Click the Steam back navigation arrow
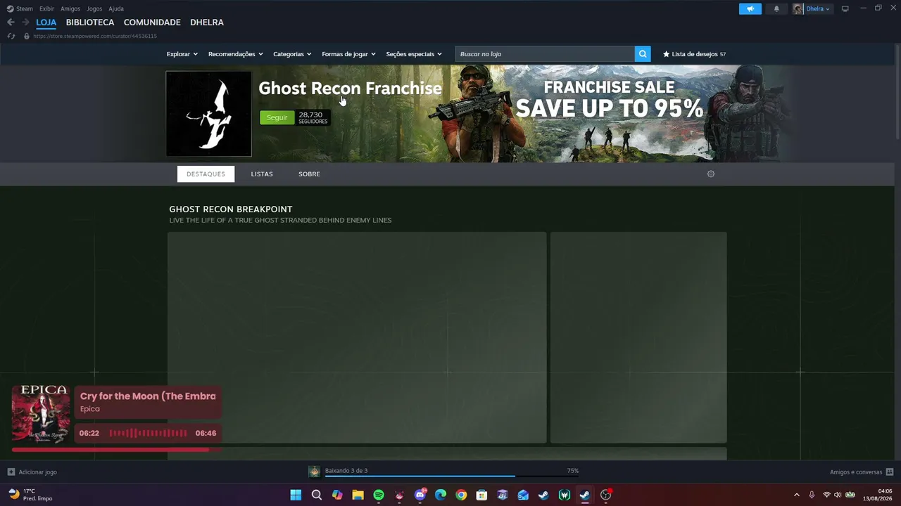 click(11, 22)
